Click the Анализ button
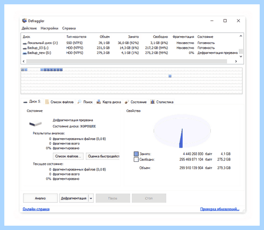The image size is (264, 230). tap(40, 198)
